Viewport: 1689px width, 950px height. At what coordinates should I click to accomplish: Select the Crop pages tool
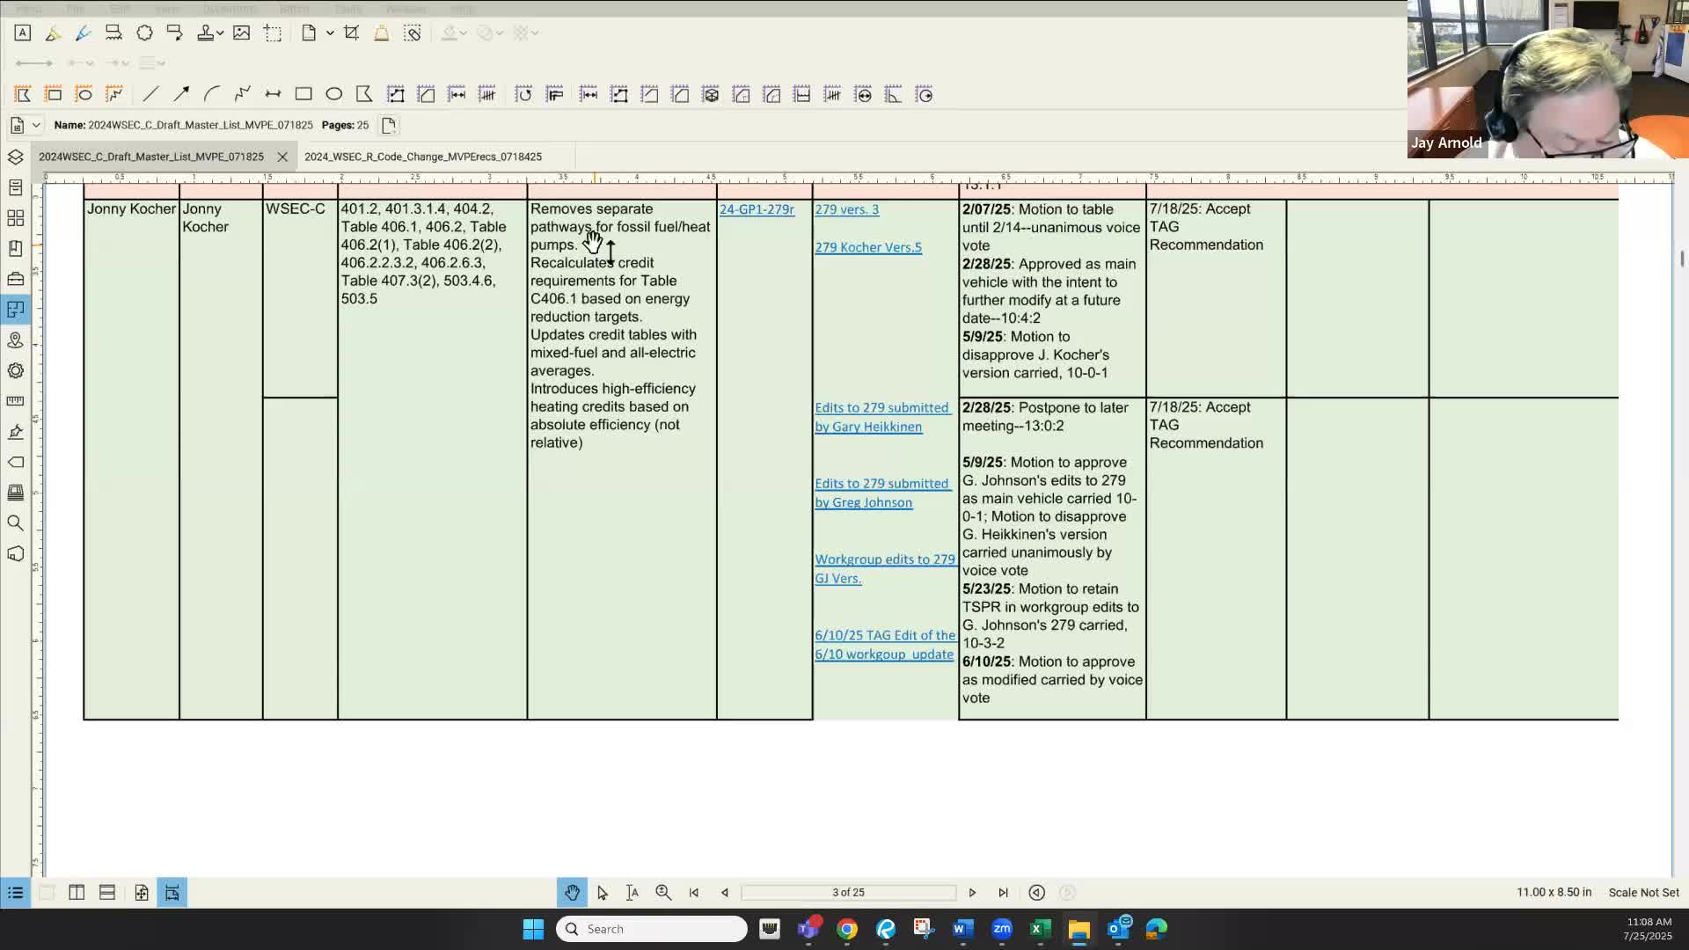pyautogui.click(x=351, y=33)
